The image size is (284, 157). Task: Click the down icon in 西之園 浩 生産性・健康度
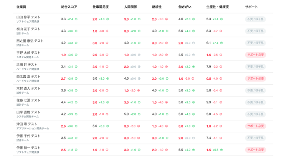click(221, 78)
